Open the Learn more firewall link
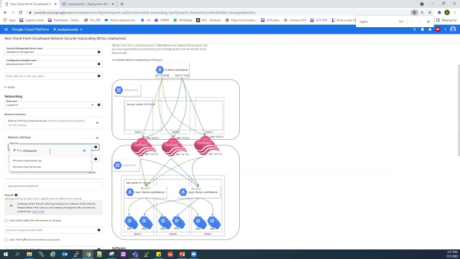This screenshot has width=460, height=259. (38, 212)
